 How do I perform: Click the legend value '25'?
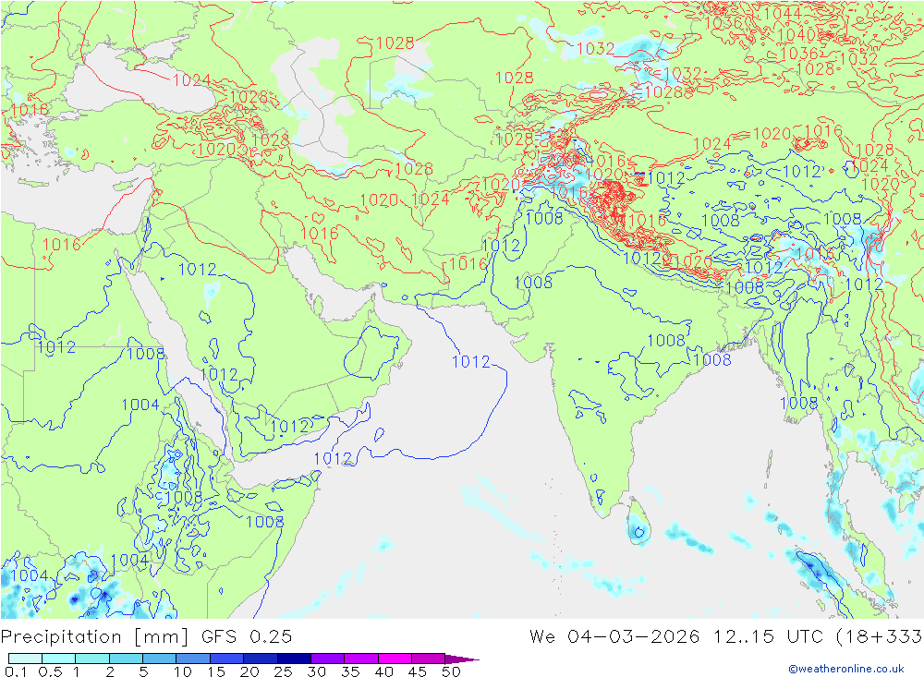point(284,671)
